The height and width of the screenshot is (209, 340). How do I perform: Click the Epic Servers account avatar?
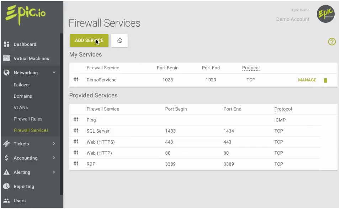click(325, 14)
